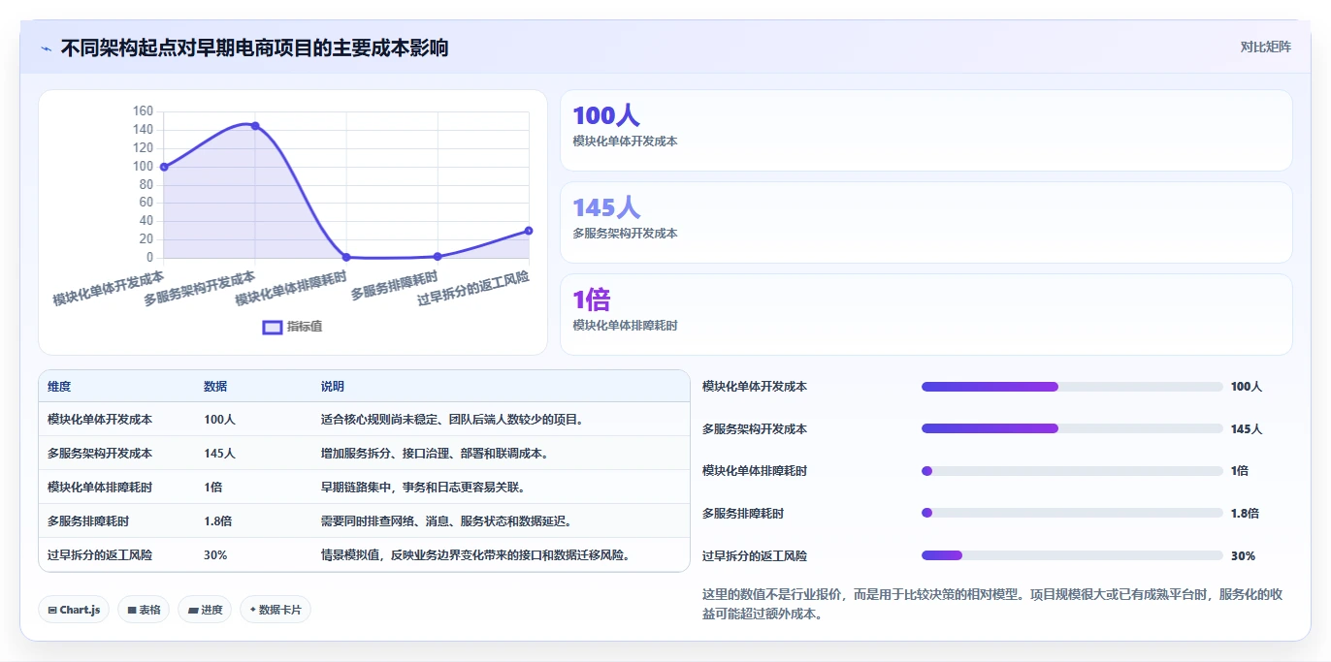
Task: Select the 表格 chip
Action: point(144,610)
